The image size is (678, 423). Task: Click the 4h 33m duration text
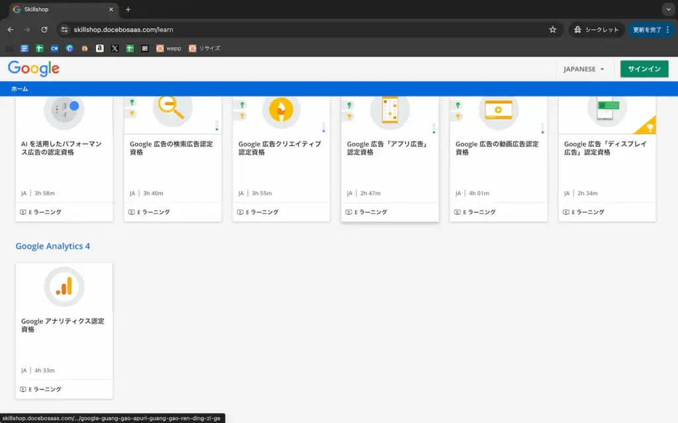[44, 370]
